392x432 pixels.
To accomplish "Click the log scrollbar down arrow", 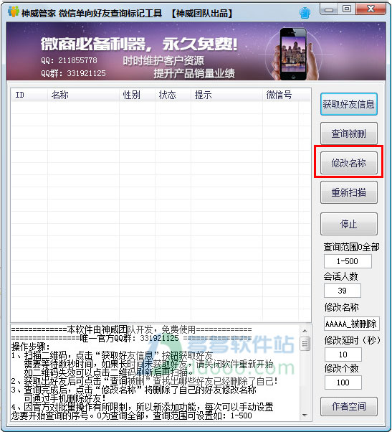I will (305, 415).
